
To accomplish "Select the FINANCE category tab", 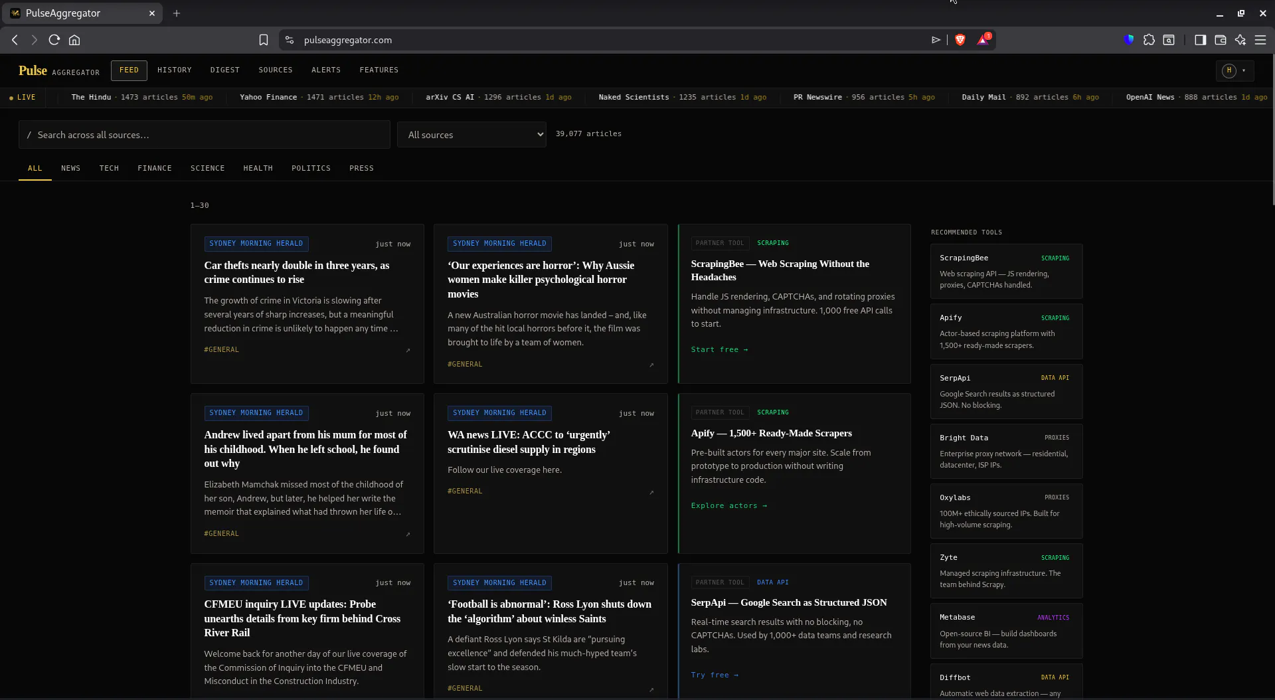I will coord(155,168).
